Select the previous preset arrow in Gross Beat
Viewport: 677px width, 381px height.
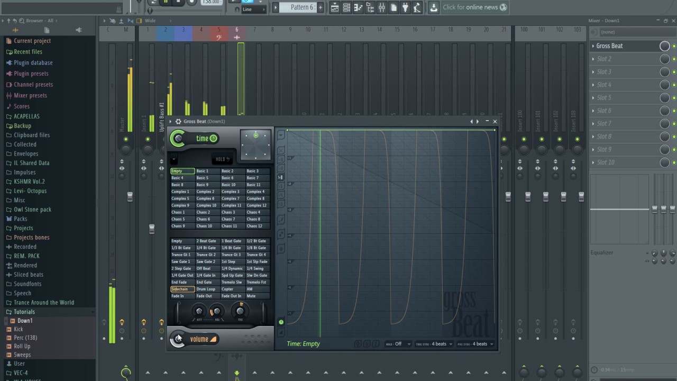coord(472,122)
